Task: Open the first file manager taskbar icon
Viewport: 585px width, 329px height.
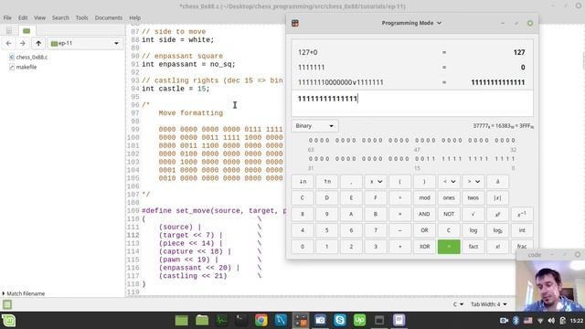Action: click(182, 320)
